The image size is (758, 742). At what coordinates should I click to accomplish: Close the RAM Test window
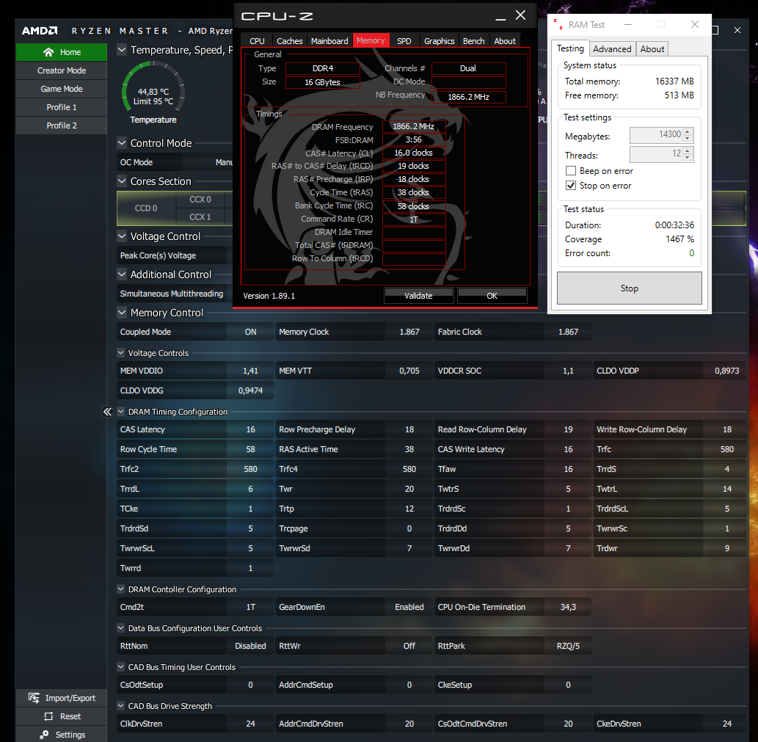pyautogui.click(x=695, y=24)
